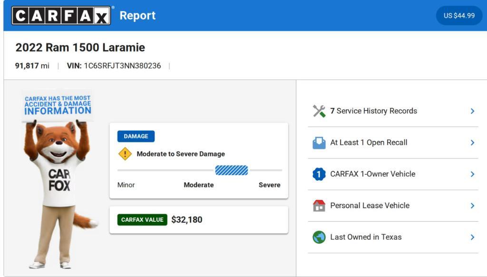Click the blue DAMAGE badge
The height and width of the screenshot is (277, 487).
click(136, 136)
